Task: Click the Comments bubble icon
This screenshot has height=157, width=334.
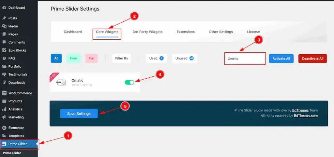Action: pos(4,43)
